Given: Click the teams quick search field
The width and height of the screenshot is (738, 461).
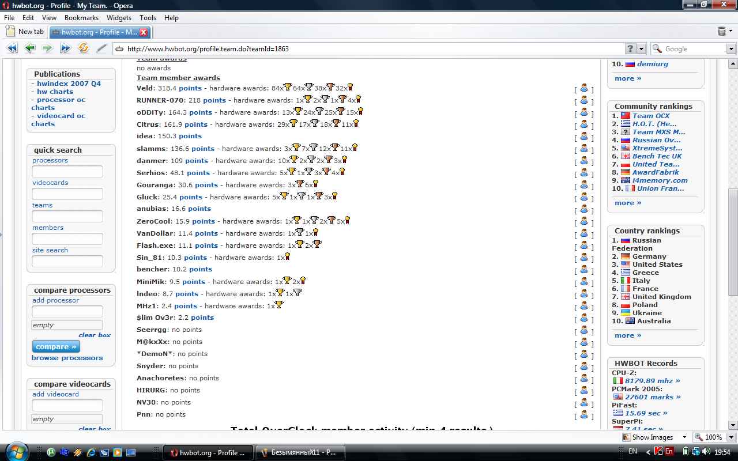Looking at the screenshot, I should point(67,217).
